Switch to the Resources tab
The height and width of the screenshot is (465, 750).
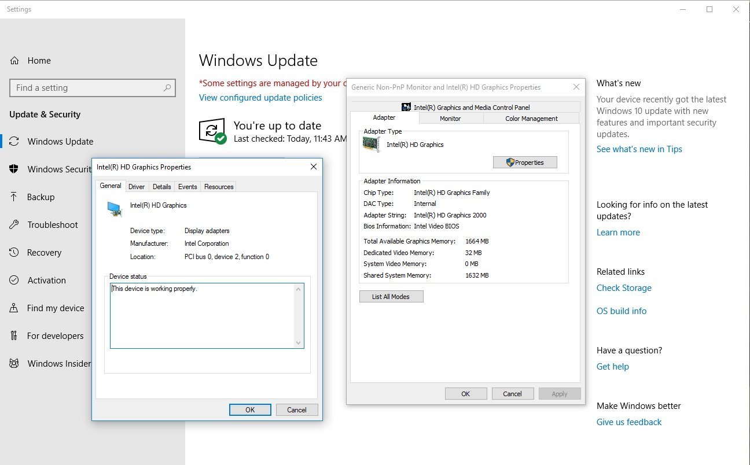tap(219, 187)
